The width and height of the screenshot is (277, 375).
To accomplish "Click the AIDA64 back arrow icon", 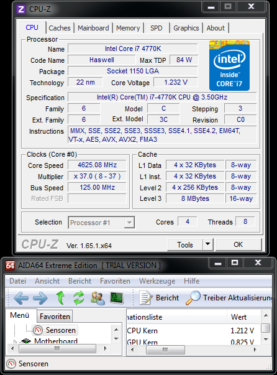I will click(x=21, y=299).
